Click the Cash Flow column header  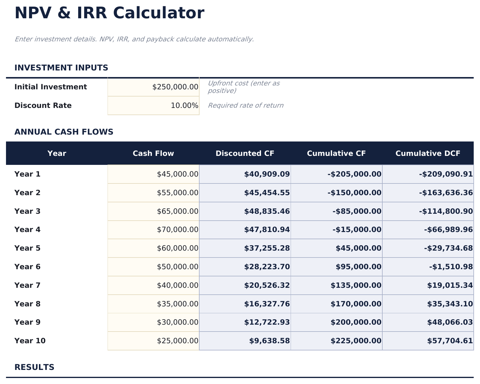tap(153, 153)
